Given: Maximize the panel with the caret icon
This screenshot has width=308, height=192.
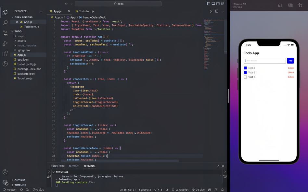Looking at the screenshot, I should coord(218,166).
